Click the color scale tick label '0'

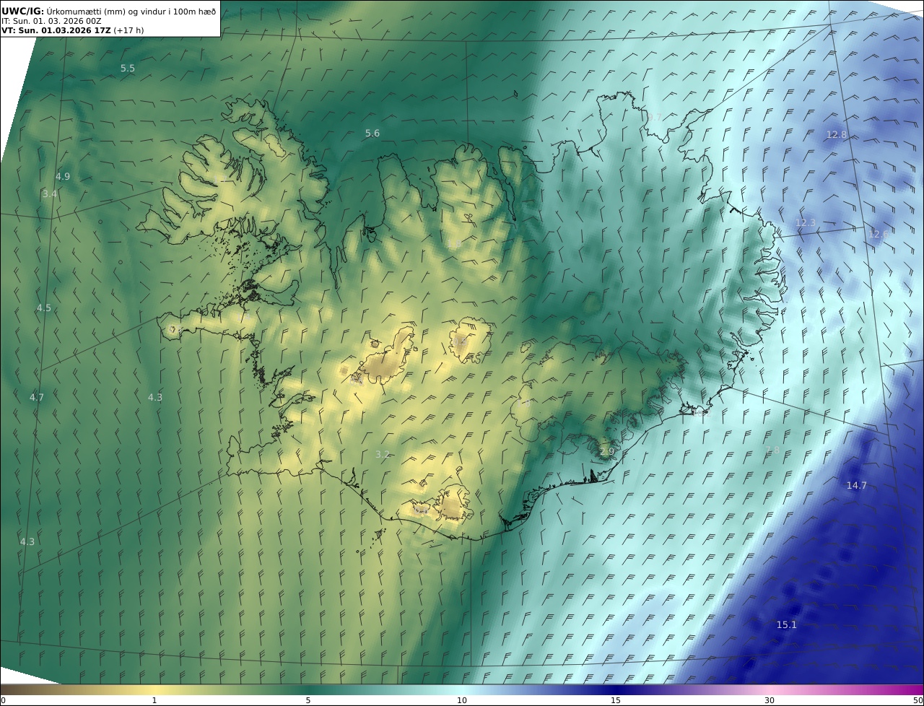3,700
